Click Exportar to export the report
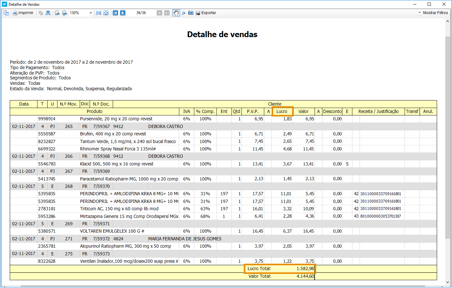 (206, 13)
